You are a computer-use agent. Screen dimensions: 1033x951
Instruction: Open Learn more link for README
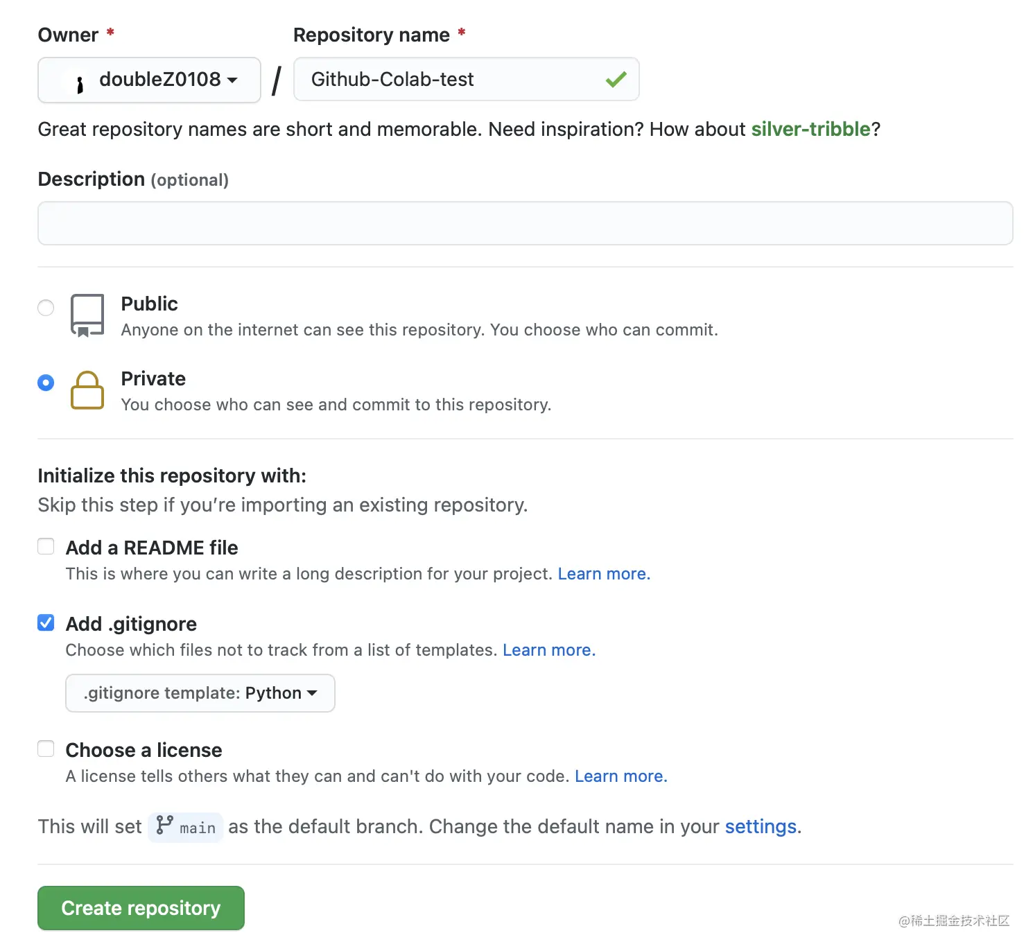603,574
